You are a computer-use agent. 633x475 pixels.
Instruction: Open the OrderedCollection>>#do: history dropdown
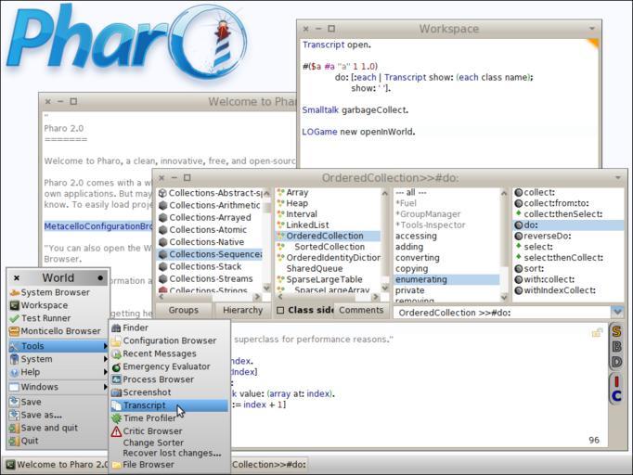coord(618,313)
